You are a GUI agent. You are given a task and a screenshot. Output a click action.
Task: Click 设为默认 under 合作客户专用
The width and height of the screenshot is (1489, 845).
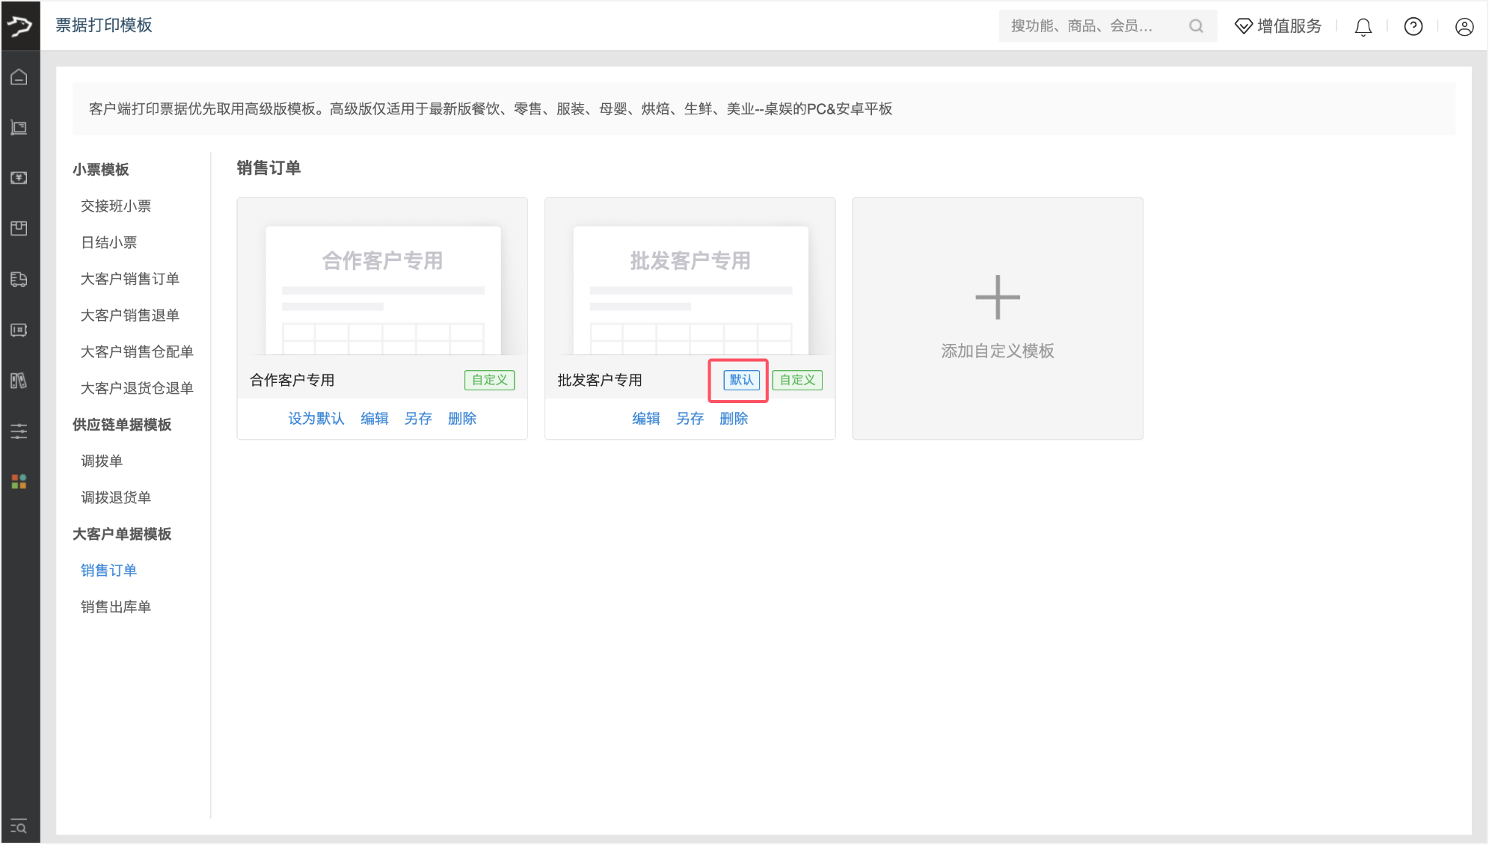[316, 419]
